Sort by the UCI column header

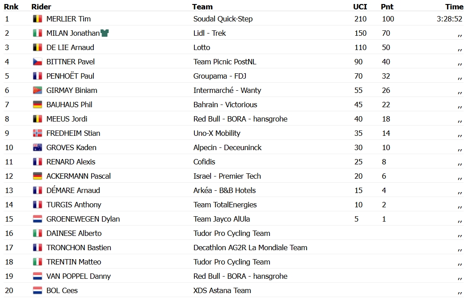coord(360,7)
